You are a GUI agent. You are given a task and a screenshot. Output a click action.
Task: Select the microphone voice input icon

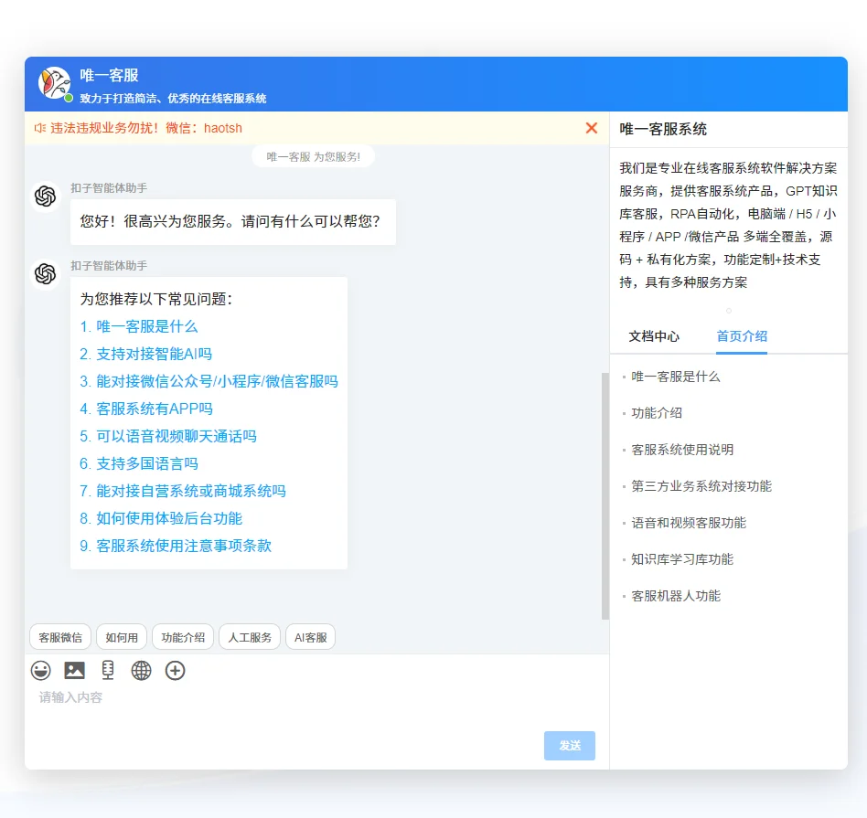click(108, 670)
